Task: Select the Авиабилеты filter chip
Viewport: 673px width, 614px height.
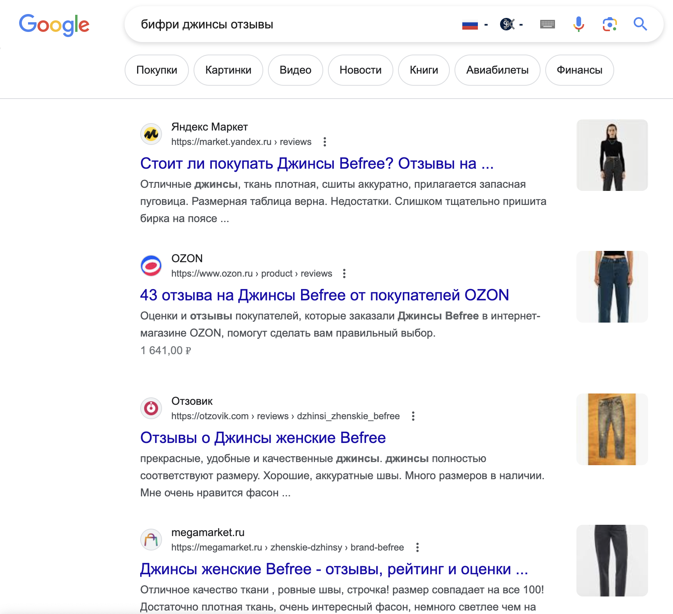Action: (497, 70)
